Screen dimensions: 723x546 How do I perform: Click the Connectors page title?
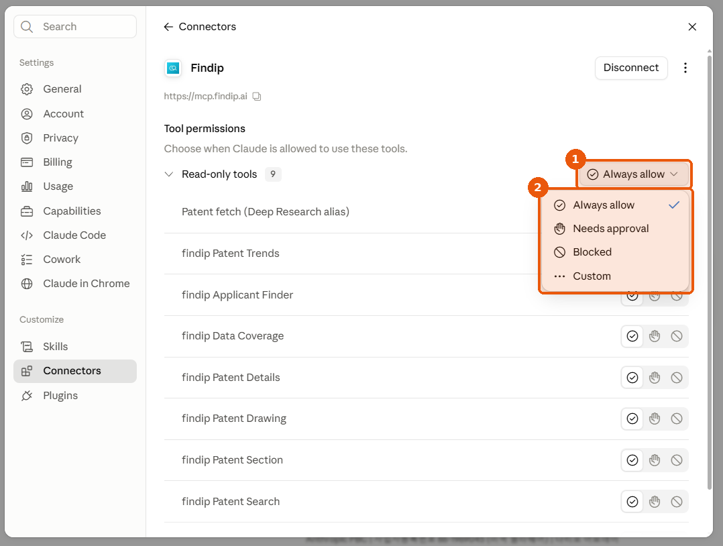(207, 27)
